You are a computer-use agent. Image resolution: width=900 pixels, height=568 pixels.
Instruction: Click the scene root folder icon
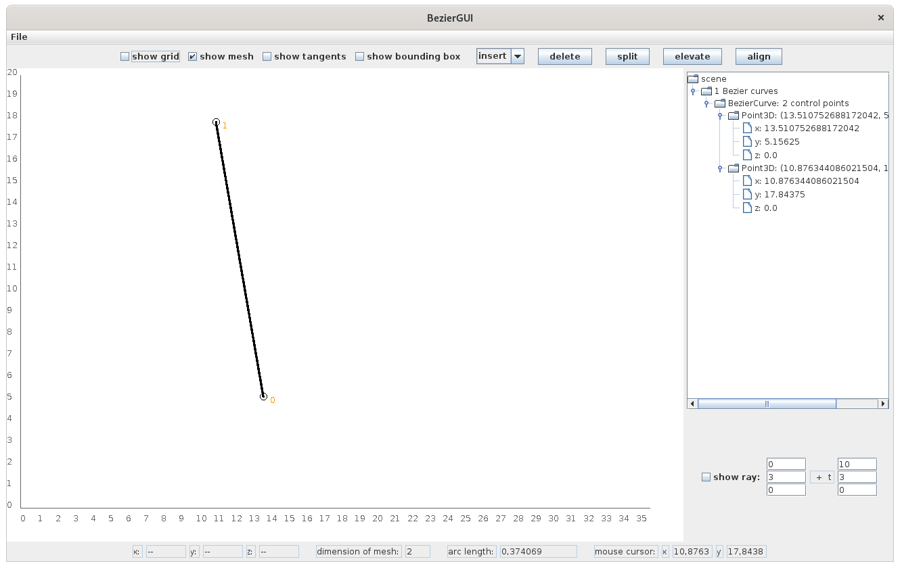[692, 78]
